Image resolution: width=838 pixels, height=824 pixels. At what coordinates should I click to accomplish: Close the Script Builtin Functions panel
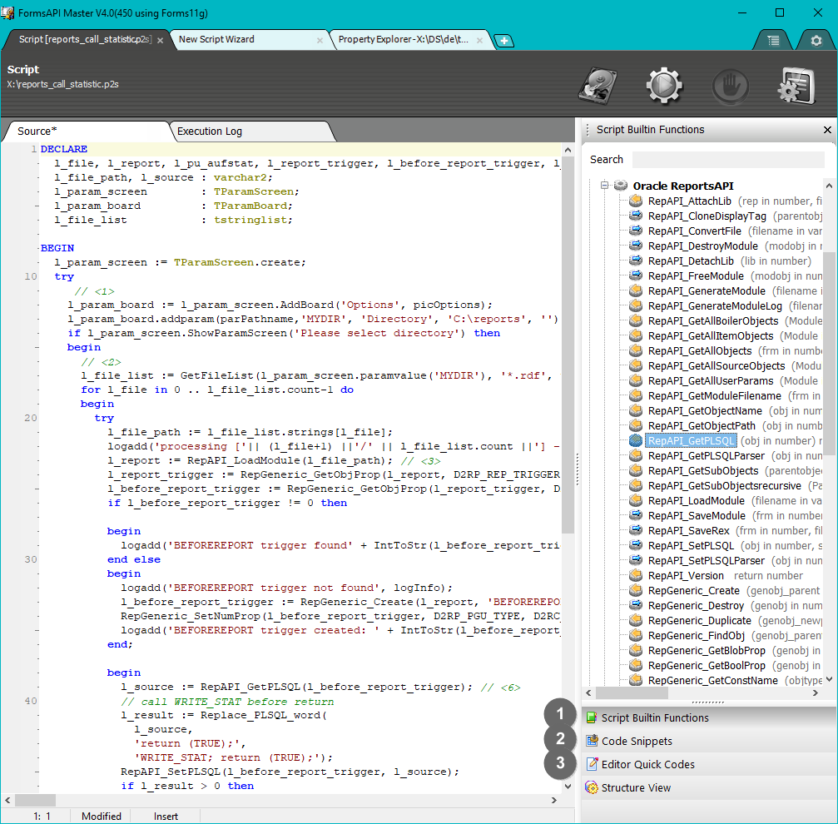827,130
